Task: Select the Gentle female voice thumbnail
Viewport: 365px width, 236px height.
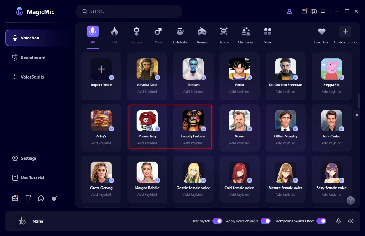Action: point(193,172)
